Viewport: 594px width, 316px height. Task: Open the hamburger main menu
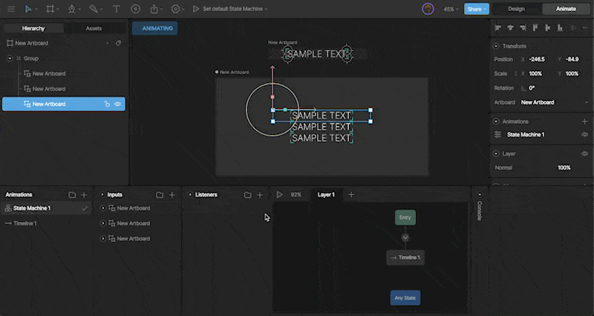11,9
